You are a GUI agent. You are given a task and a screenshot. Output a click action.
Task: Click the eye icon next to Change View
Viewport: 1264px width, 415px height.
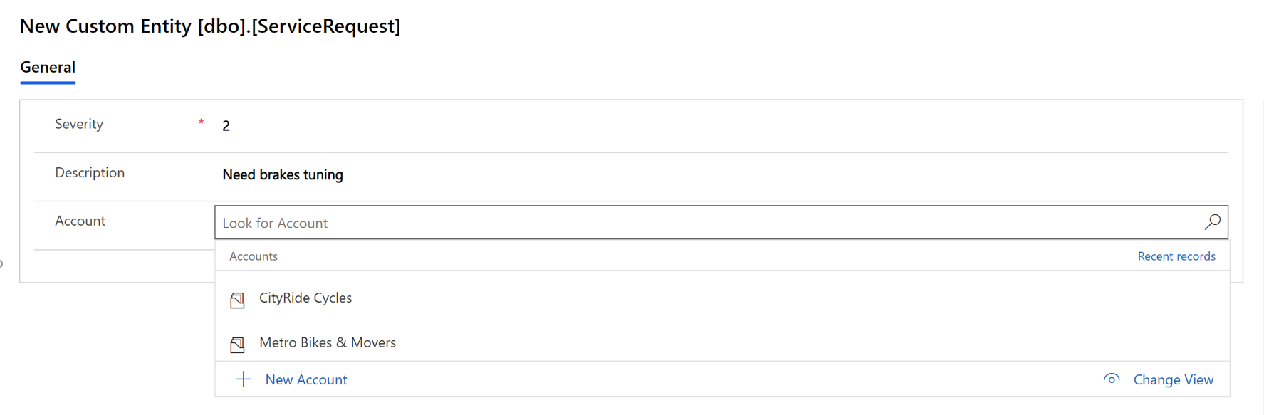(x=1112, y=379)
